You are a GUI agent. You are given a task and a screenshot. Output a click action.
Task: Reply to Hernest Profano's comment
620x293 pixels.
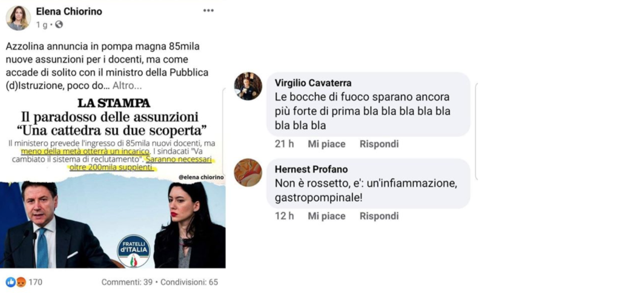[x=379, y=216]
